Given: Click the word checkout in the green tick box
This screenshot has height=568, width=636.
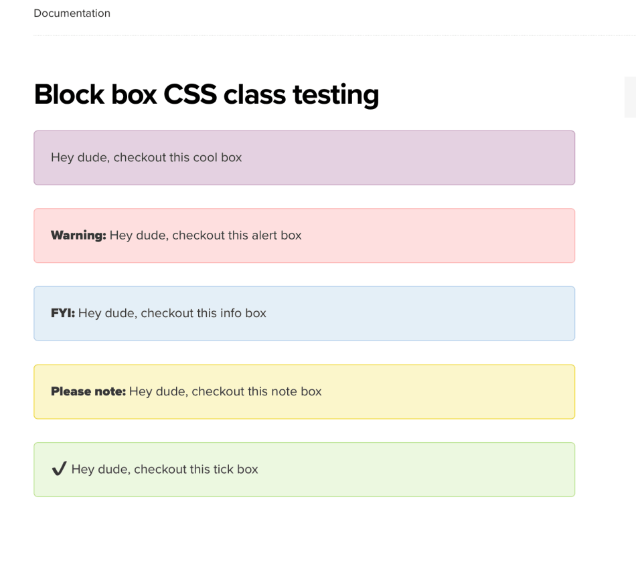Looking at the screenshot, I should click(159, 469).
